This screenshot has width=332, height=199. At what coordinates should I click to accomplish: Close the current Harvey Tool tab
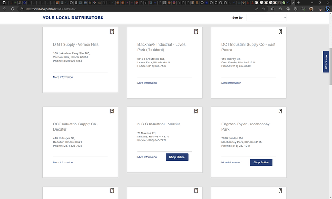click(293, 3)
